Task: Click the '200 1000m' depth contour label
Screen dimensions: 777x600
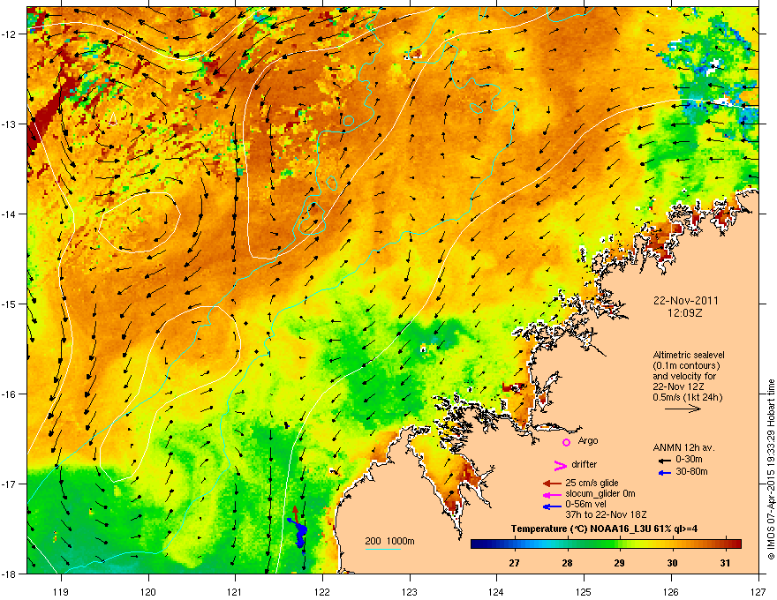Action: coord(389,541)
